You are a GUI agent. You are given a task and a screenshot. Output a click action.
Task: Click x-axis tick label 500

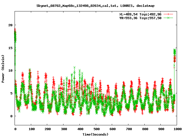pyautogui.click(x=96, y=129)
